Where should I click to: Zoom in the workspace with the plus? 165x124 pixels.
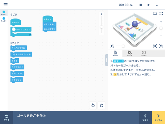[x=101, y=14]
